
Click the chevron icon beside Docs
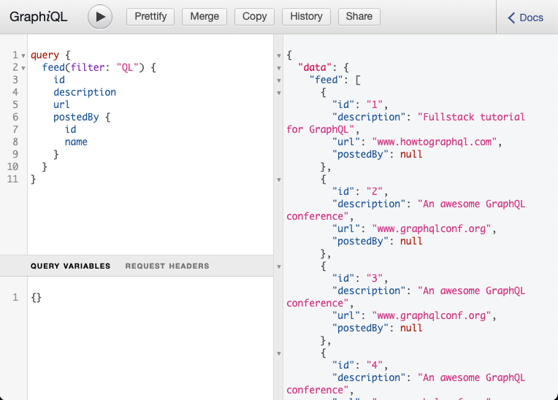click(x=511, y=18)
